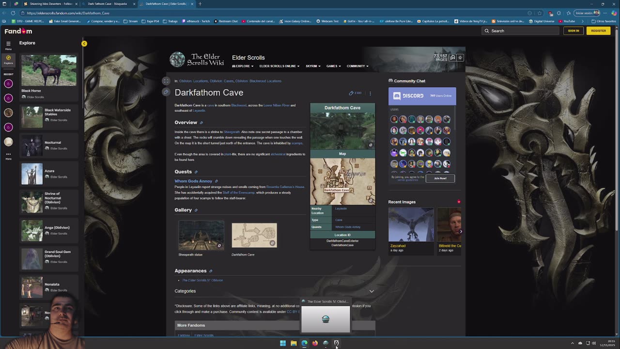Edit the Gallery section pencil icon
Image resolution: width=620 pixels, height=349 pixels.
[x=196, y=210]
